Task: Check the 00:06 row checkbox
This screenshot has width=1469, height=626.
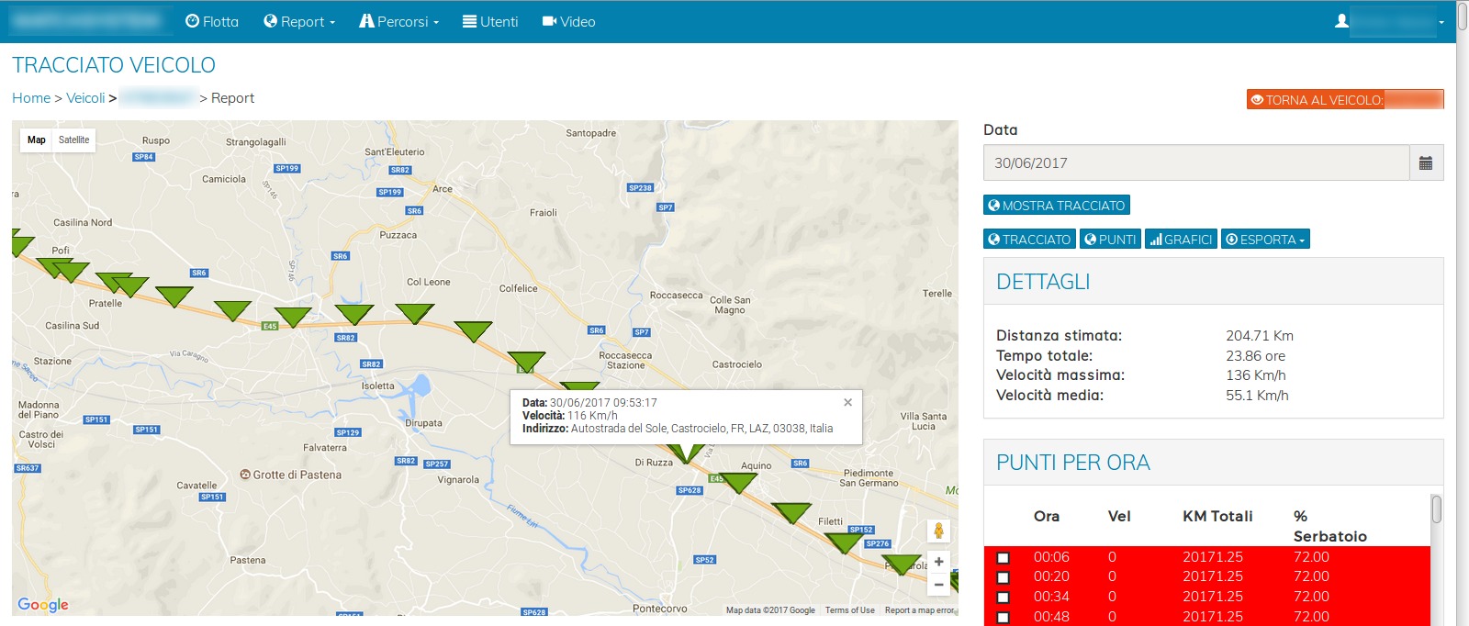Action: 1004,558
